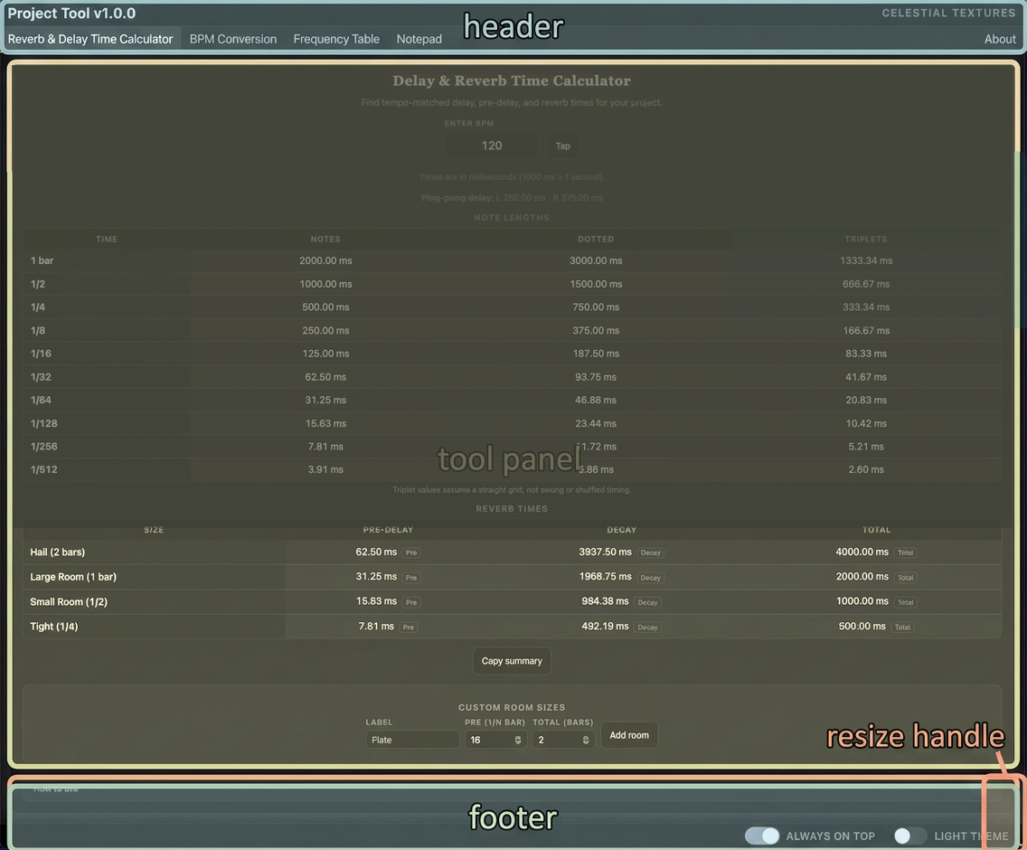Click the Pre badge in Hall (2 bars) row

(x=411, y=552)
